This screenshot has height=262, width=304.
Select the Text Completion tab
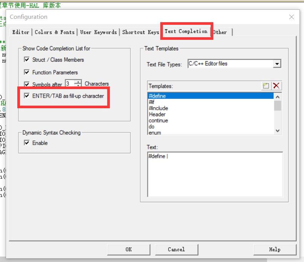(186, 31)
